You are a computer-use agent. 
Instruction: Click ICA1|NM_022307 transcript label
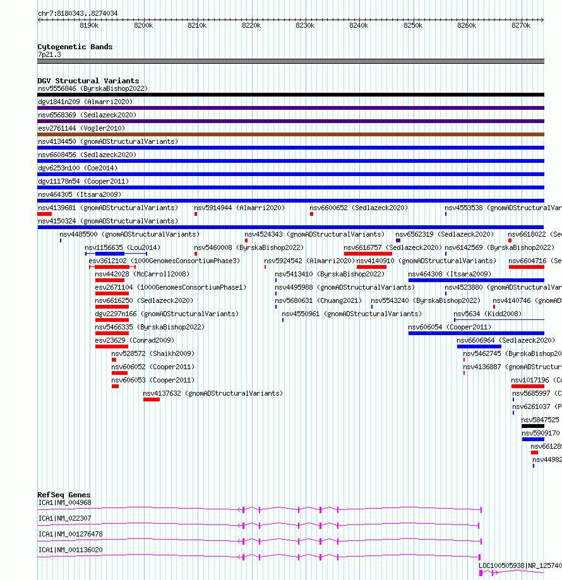click(x=65, y=519)
